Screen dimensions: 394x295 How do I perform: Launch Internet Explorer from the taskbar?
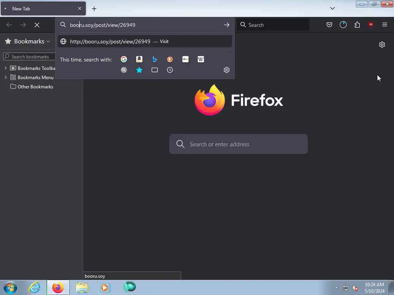(34, 287)
